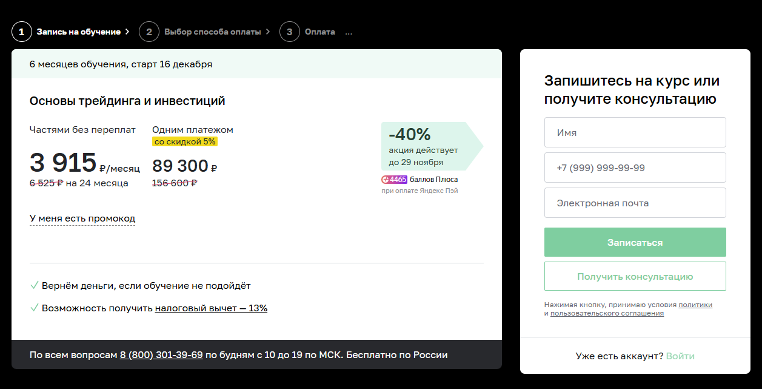Image resolution: width=762 pixels, height=389 pixels.
Task: Click the step 3 circle icon
Action: tap(290, 32)
